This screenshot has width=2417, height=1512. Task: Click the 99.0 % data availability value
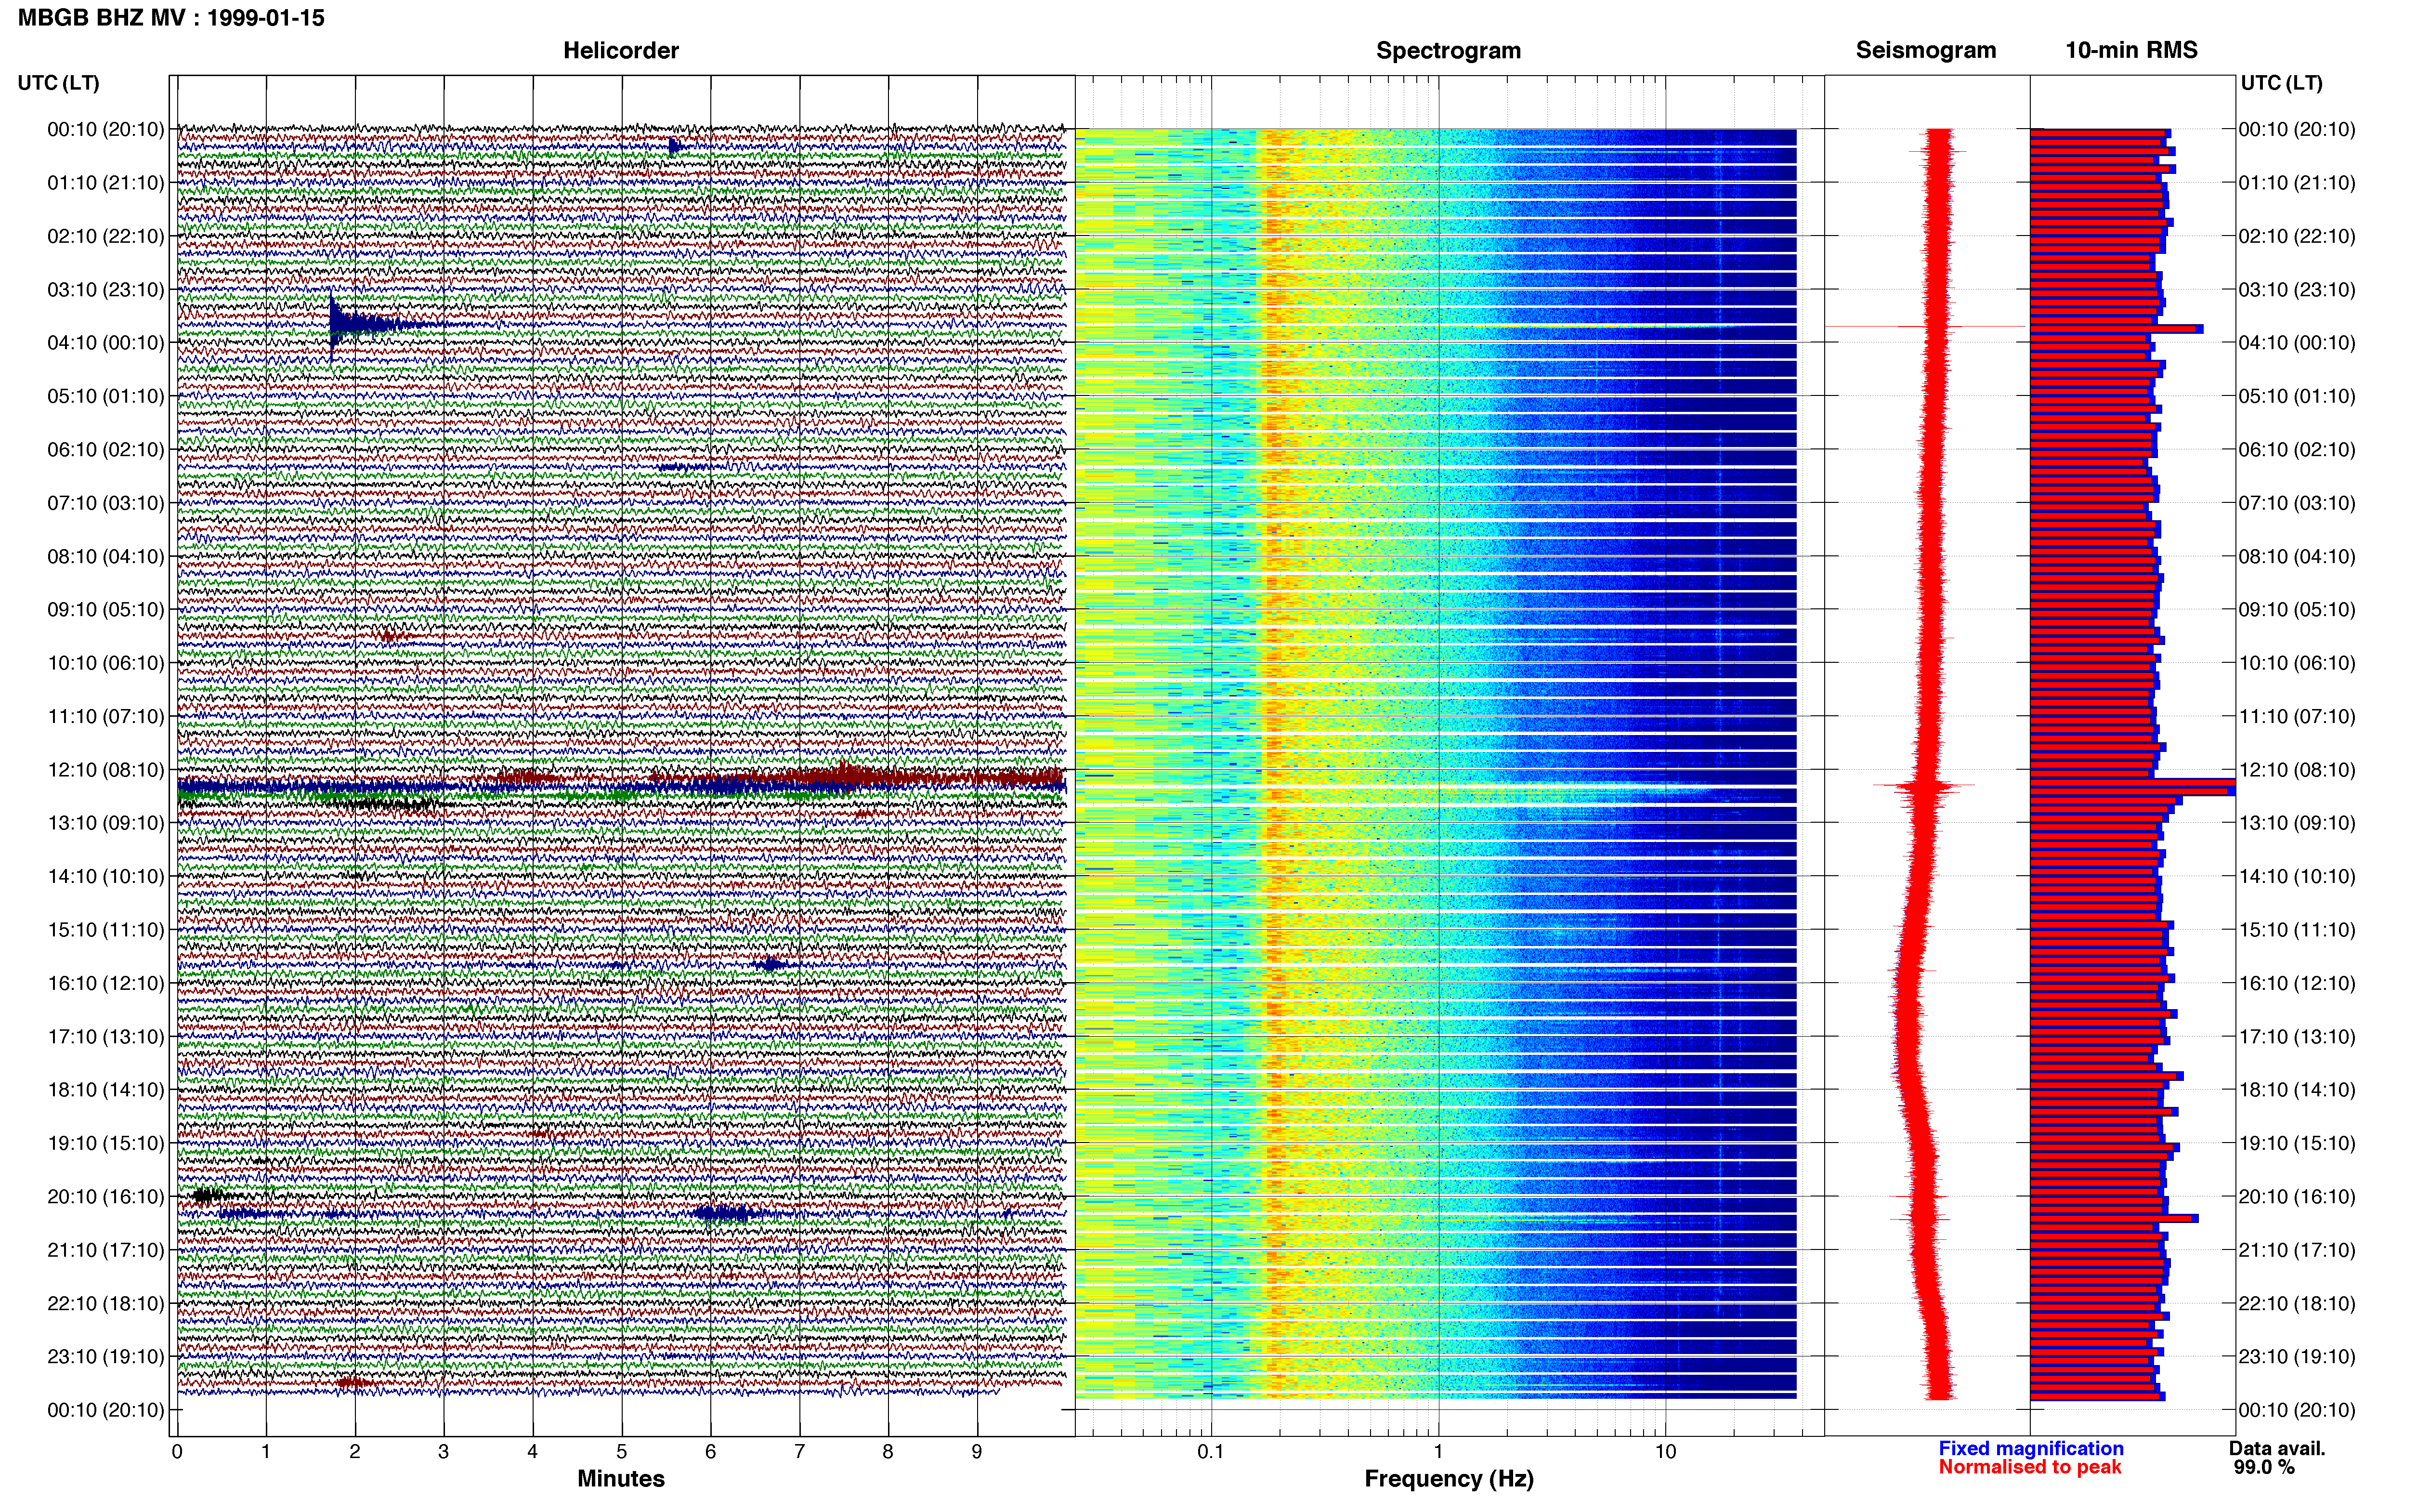click(2264, 1467)
